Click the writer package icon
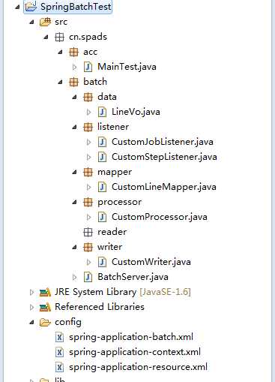 pyautogui.click(x=88, y=247)
